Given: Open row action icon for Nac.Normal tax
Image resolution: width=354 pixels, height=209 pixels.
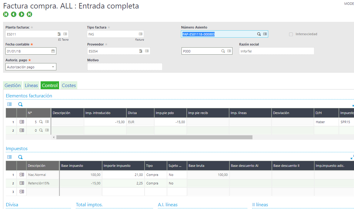Looking at the screenshot, I should click(22, 175).
